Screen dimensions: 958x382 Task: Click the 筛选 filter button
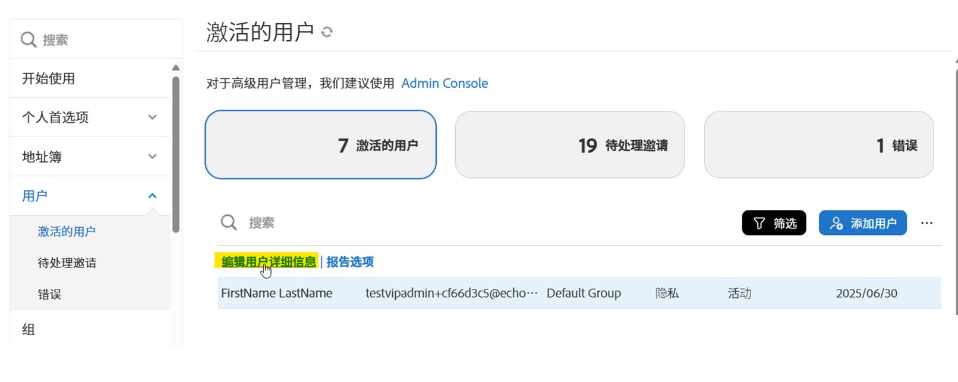point(774,223)
